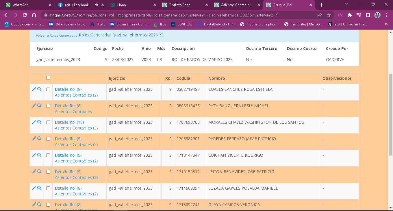
Task: Click edit pencil for MORALES CHAVEZ WASHINGTON row
Action: pos(34,122)
